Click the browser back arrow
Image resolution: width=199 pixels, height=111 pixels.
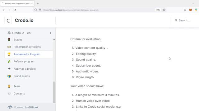3,10
